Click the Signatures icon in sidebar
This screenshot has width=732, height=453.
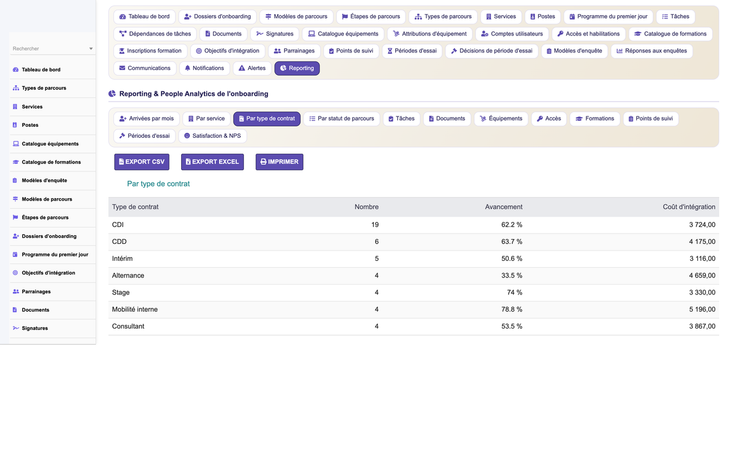(x=16, y=329)
